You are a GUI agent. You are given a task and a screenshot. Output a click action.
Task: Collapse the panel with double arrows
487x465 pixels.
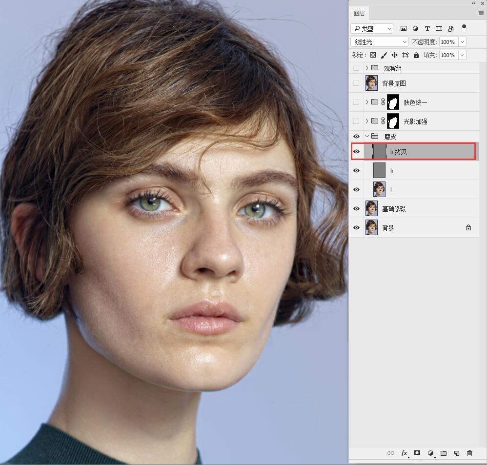[474, 3]
